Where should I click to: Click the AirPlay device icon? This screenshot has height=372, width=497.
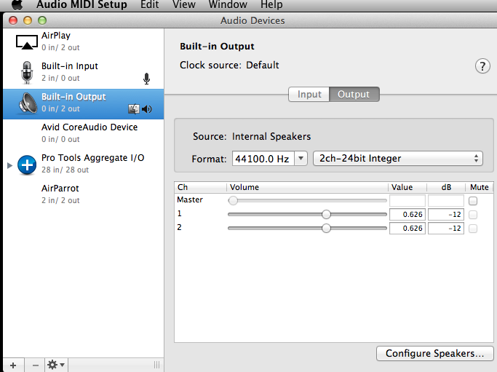point(27,42)
